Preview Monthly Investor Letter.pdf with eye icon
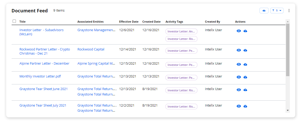Viewport: 301px width, 123px height. click(239, 77)
